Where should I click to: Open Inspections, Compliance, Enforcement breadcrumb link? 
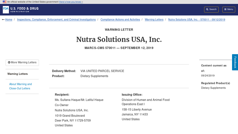tap(56, 20)
